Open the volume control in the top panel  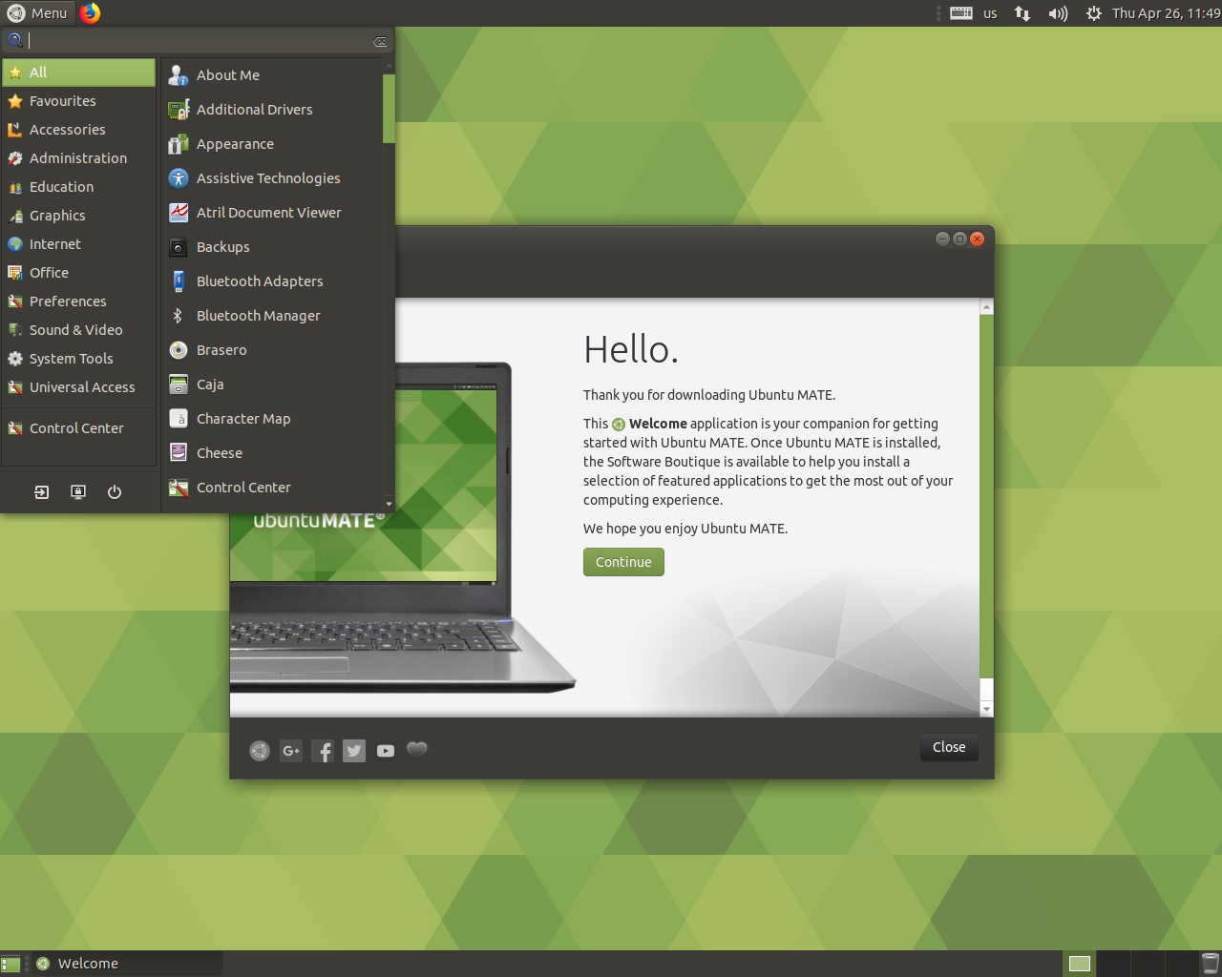pyautogui.click(x=1058, y=12)
